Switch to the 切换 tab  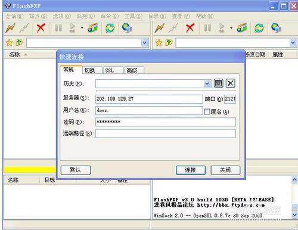[92, 70]
